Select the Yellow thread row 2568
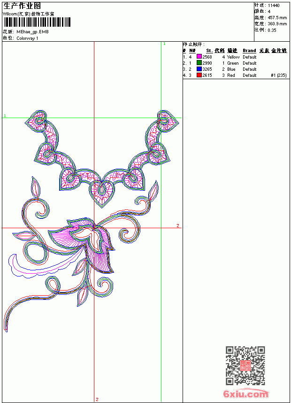 235,57
